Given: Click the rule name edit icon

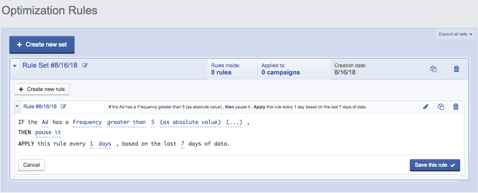Looking at the screenshot, I should pos(64,106).
